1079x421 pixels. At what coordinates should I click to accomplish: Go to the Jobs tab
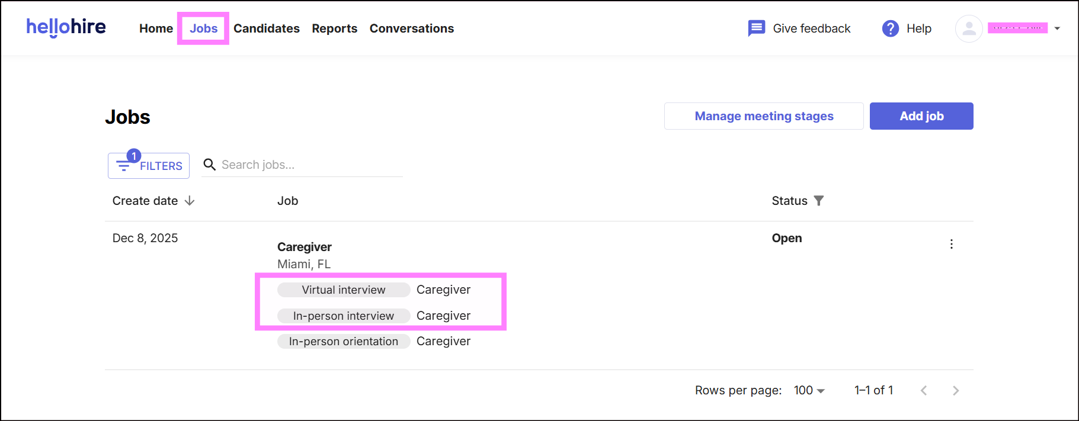click(203, 28)
